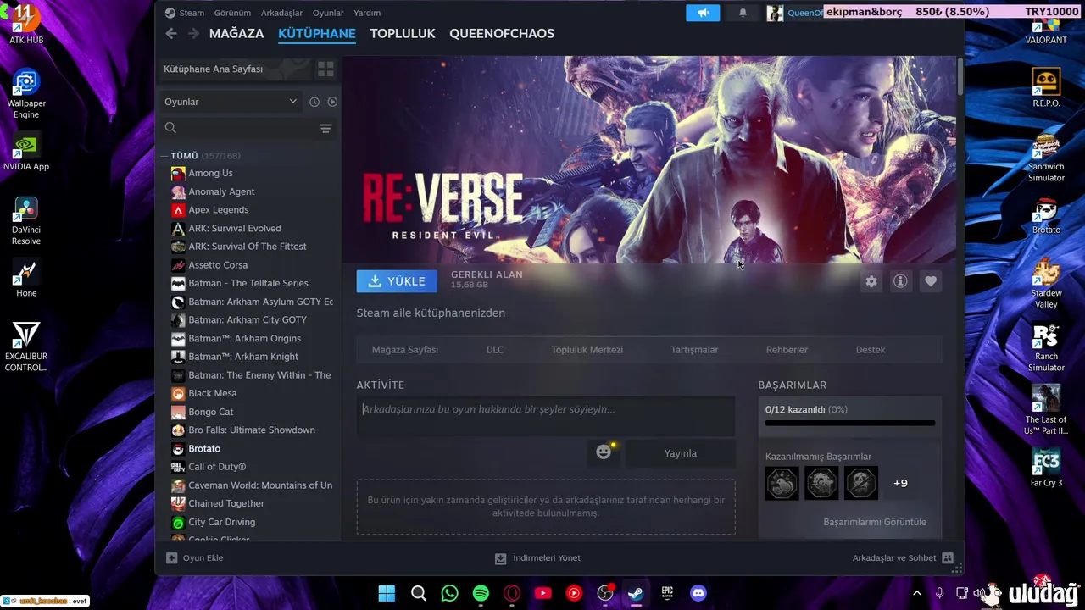Open the Rehberler link

pyautogui.click(x=787, y=349)
